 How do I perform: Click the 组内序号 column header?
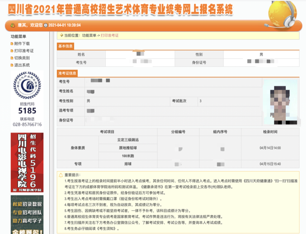click(x=220, y=132)
